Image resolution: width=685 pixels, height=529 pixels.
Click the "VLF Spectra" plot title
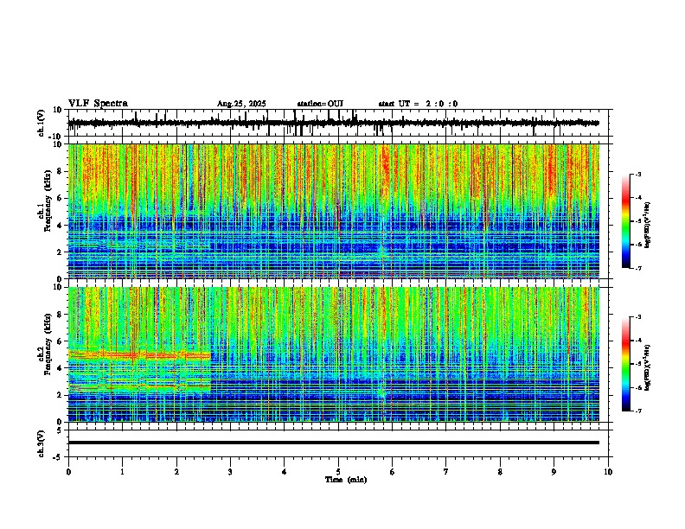coord(98,104)
